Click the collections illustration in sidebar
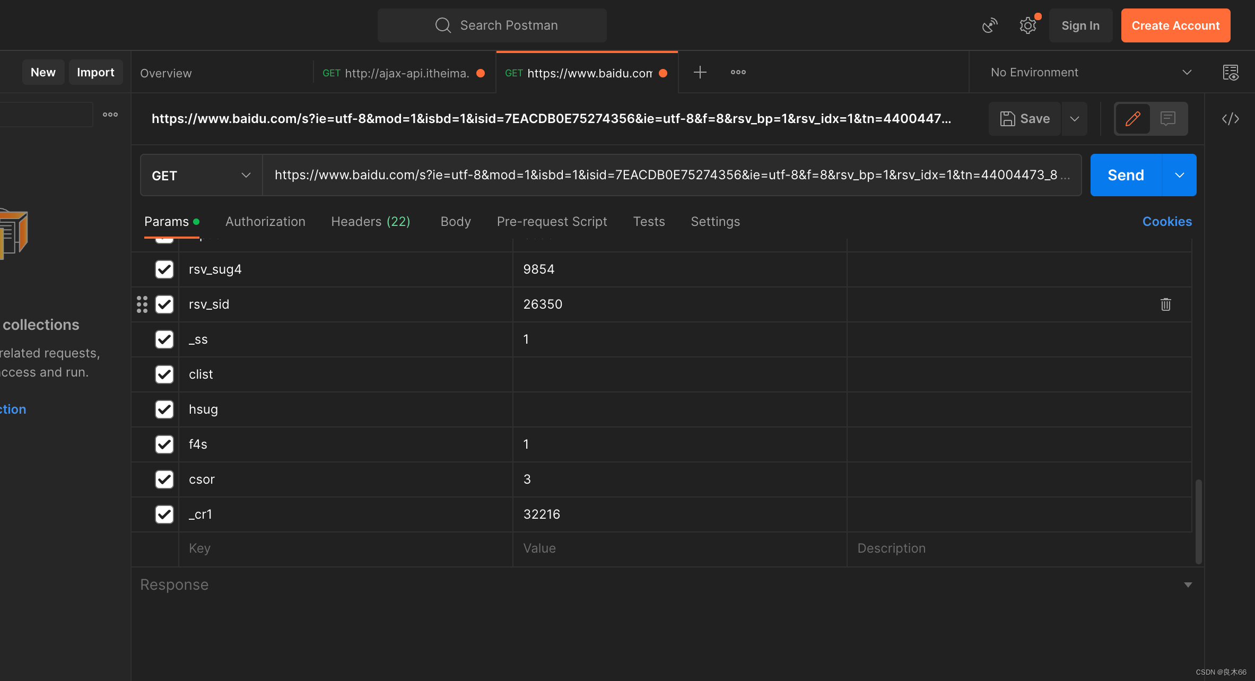The width and height of the screenshot is (1255, 681). click(x=14, y=233)
